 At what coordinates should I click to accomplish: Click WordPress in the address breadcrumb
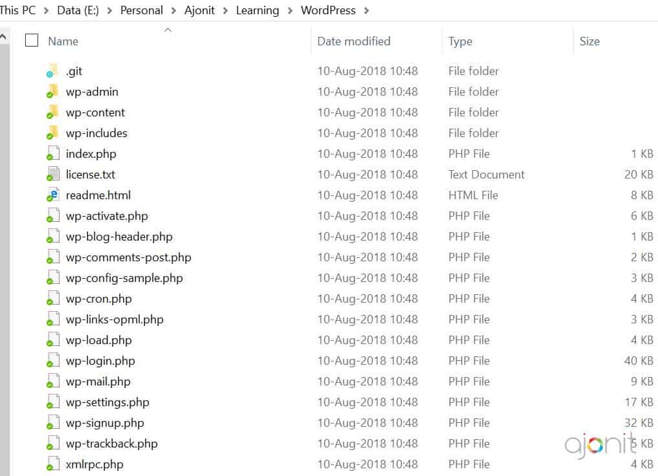(x=328, y=10)
